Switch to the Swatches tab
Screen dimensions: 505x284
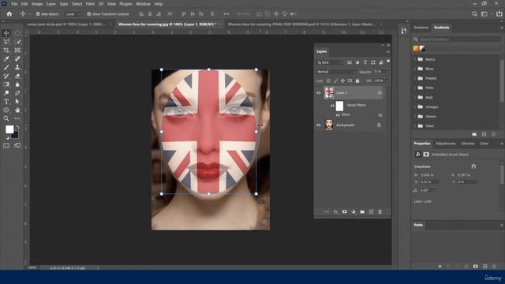pos(421,28)
